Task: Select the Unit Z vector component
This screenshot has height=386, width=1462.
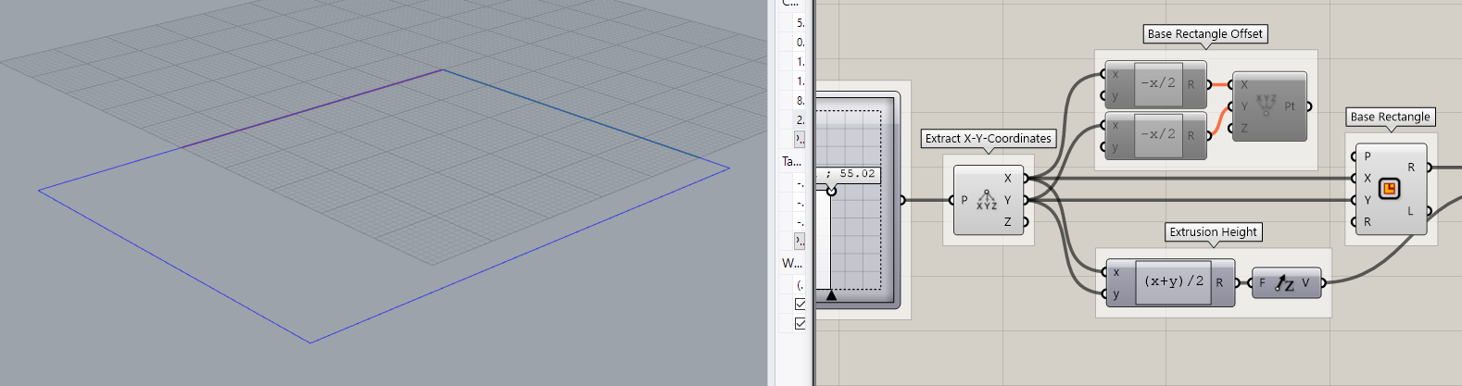Action: 1284,283
